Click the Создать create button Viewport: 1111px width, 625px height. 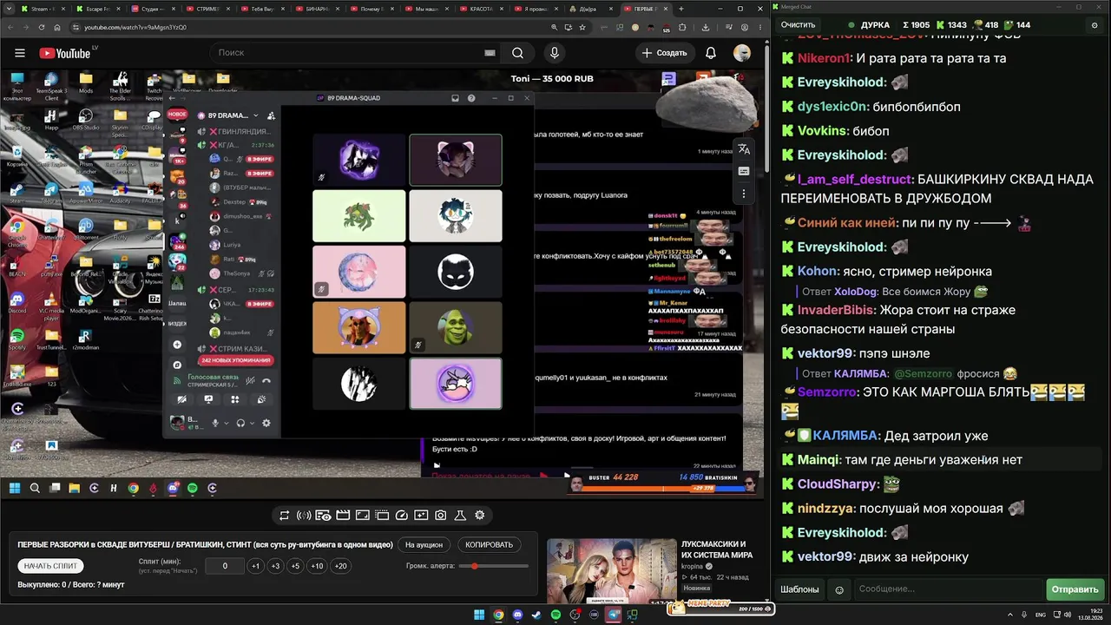point(664,53)
